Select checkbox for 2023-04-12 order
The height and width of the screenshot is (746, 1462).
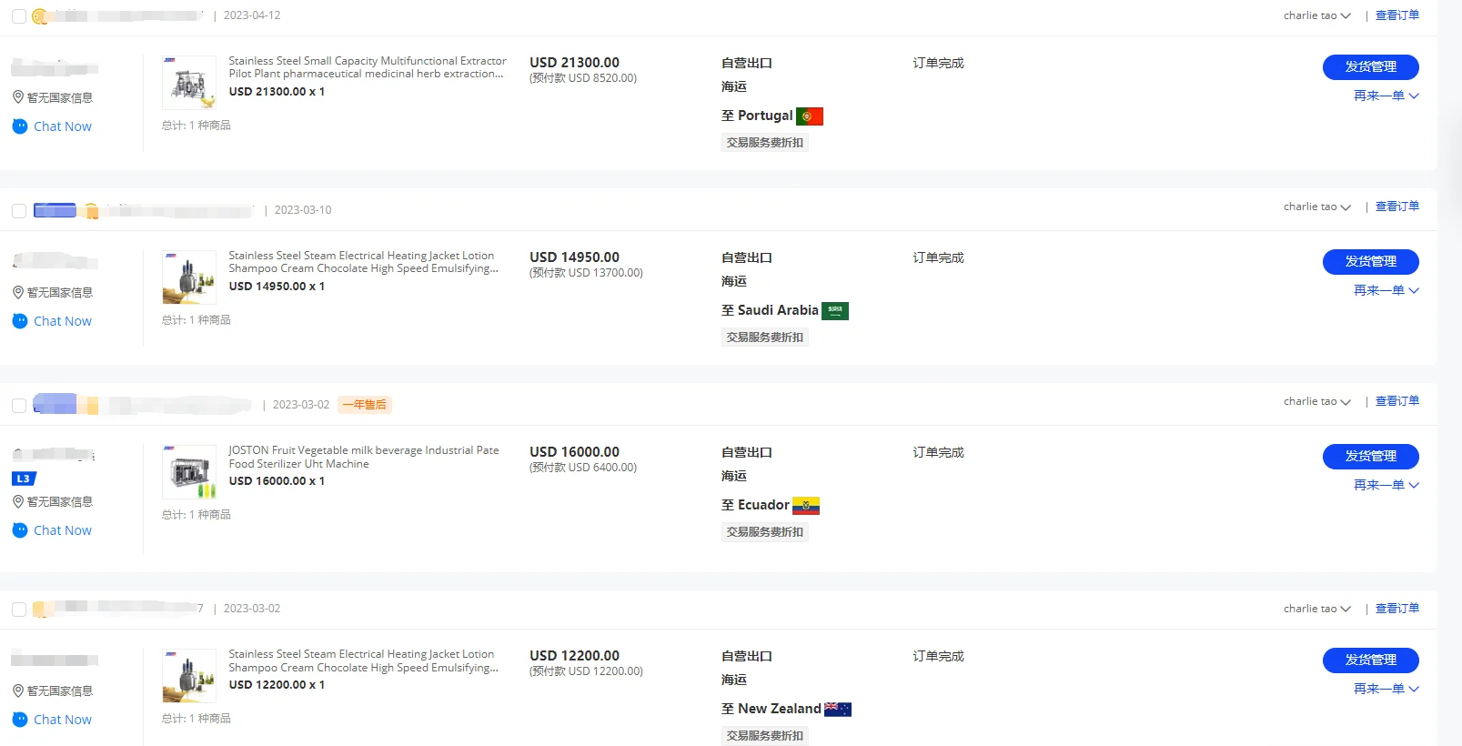point(19,16)
